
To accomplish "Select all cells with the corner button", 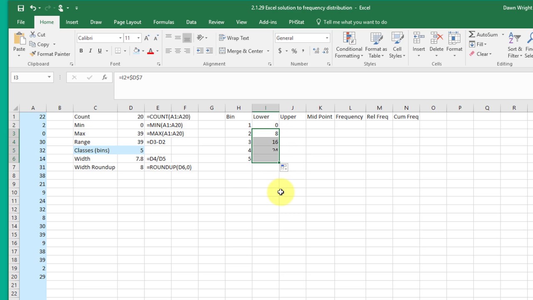I will point(14,108).
